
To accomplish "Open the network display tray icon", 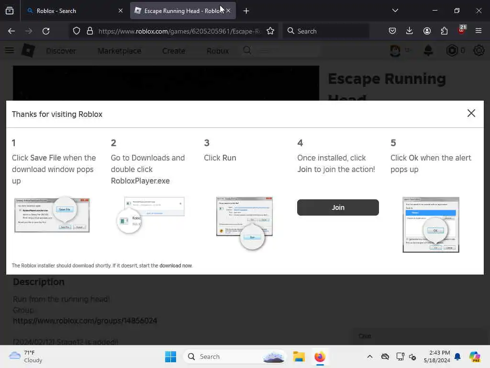I will coord(400,356).
